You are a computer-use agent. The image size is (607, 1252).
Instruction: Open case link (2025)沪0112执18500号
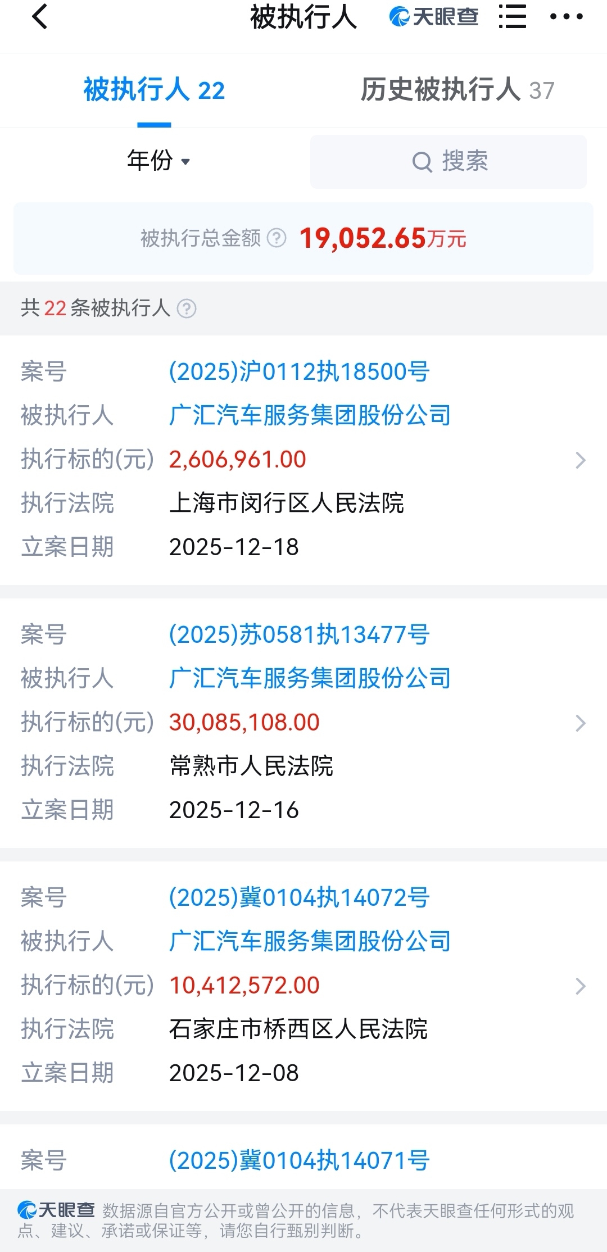click(x=299, y=371)
